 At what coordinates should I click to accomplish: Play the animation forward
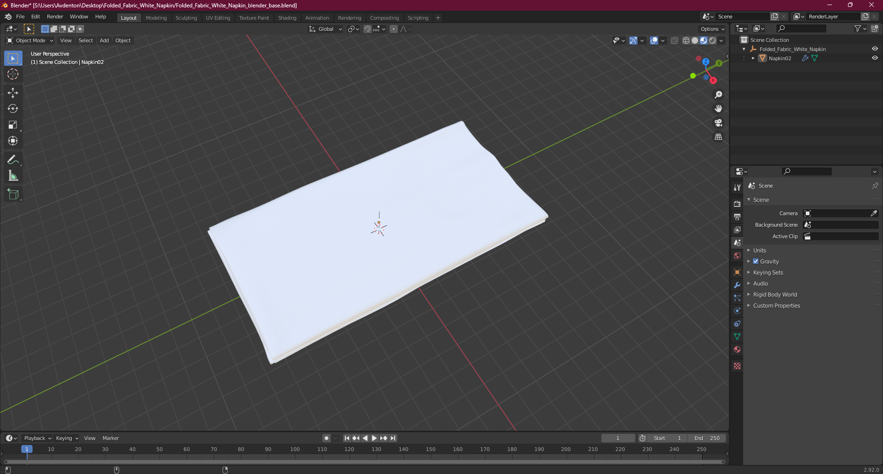click(374, 438)
